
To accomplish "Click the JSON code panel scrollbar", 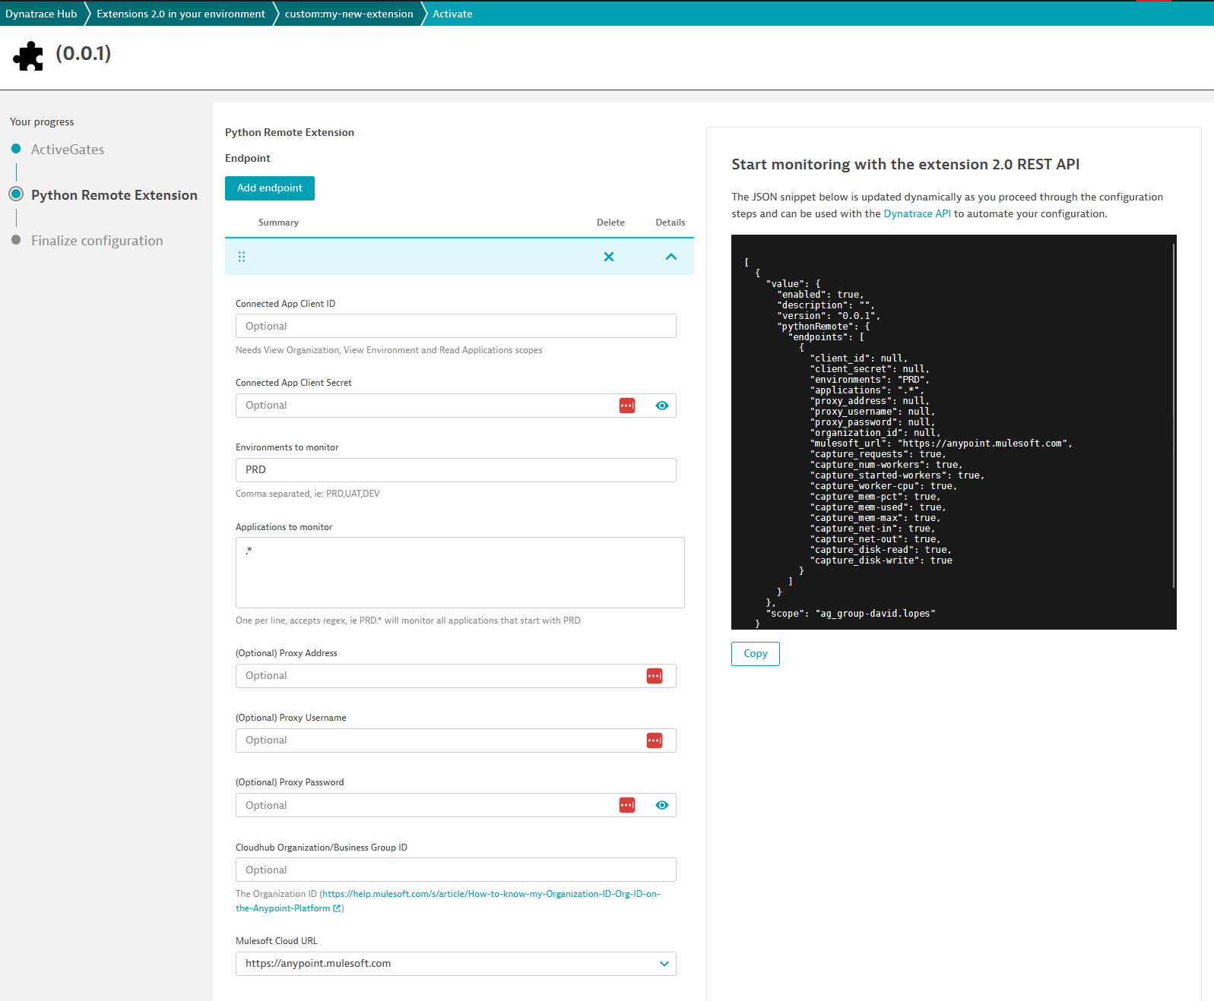I will click(1174, 415).
